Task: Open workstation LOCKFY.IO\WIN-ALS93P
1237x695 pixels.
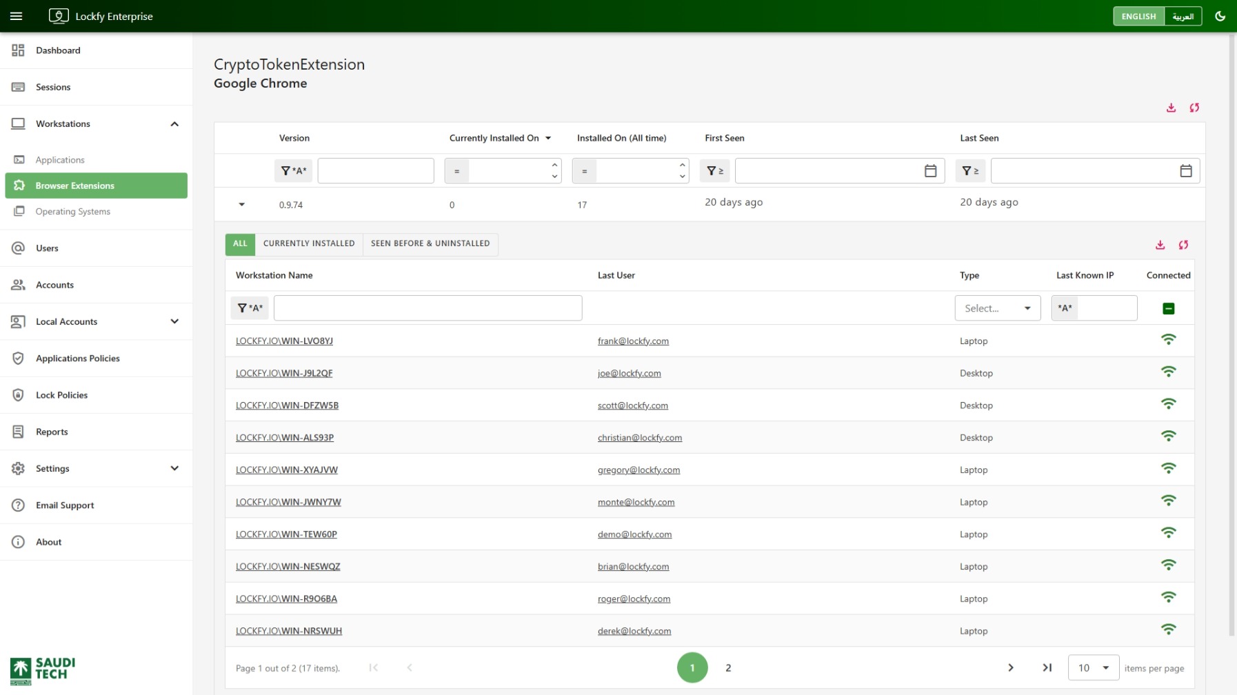Action: [285, 438]
